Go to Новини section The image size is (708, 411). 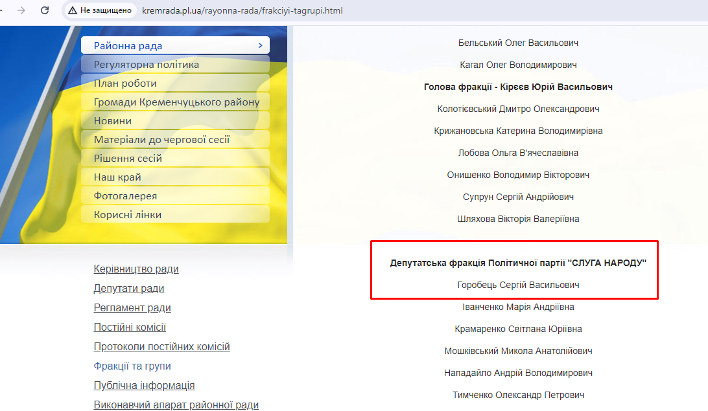pyautogui.click(x=113, y=121)
